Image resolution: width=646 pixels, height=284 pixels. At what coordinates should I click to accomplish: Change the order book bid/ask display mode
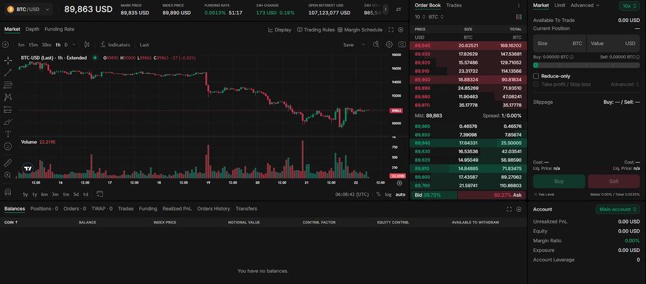point(519,17)
